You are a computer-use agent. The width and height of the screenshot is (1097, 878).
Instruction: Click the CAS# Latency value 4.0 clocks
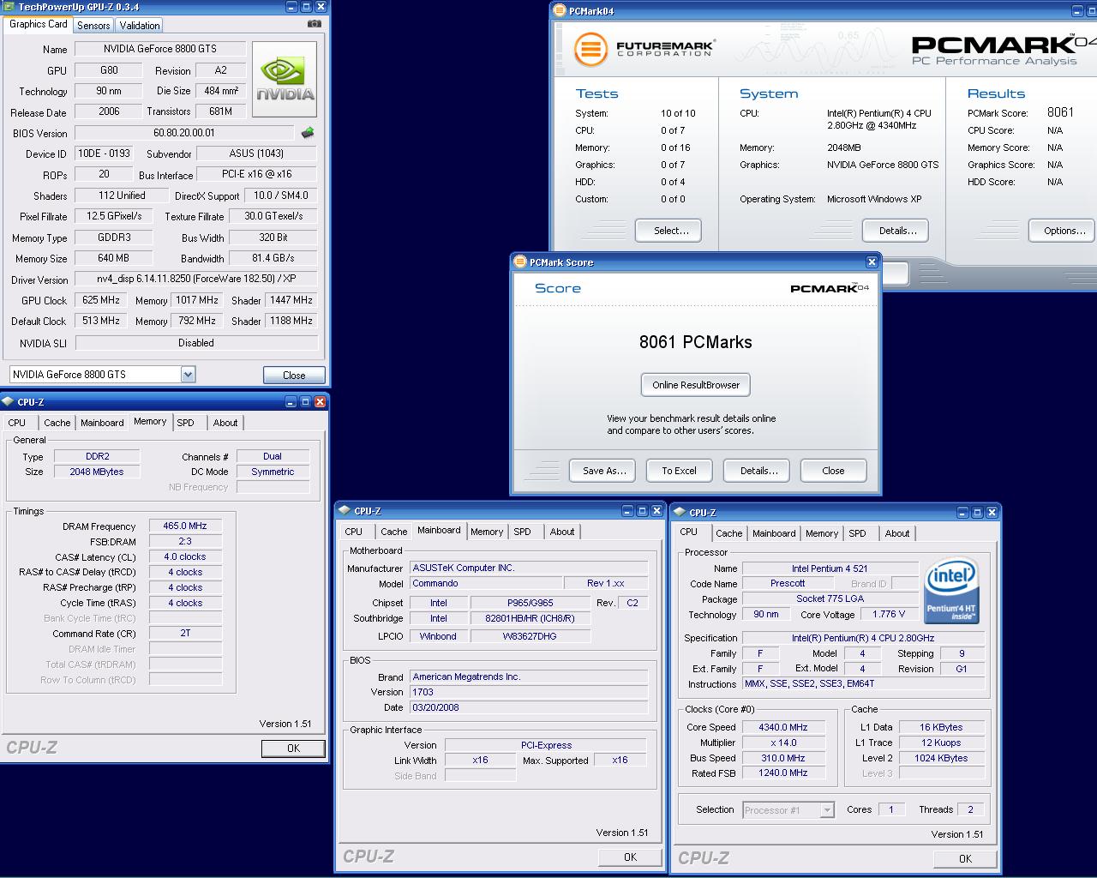coord(185,556)
